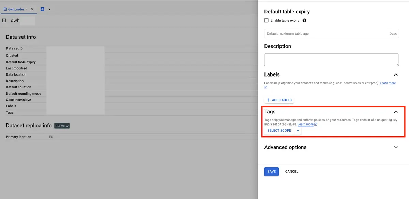Focus the Default maximum table age field

331,34
